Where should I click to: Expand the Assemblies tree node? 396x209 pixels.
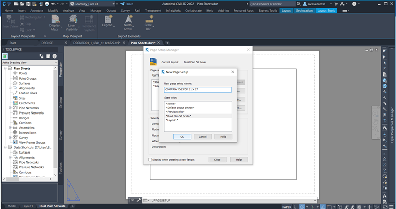tap(10, 128)
